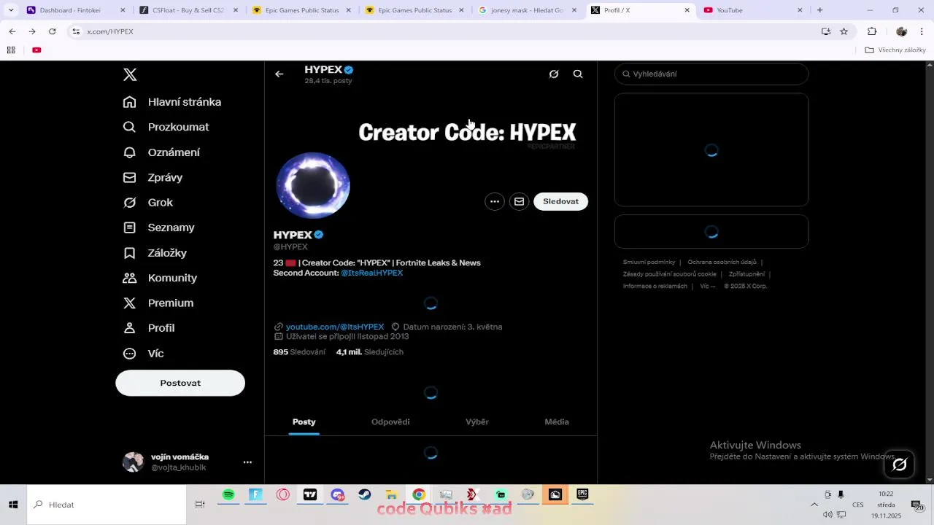Open the apps grid in bookmarks bar
934x525 pixels.
pos(11,50)
